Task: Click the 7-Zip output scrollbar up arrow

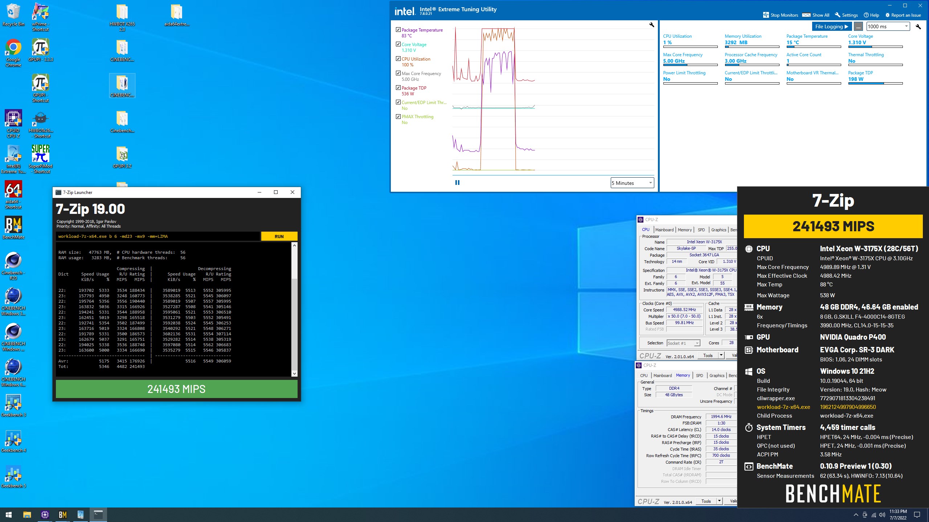Action: coord(294,245)
